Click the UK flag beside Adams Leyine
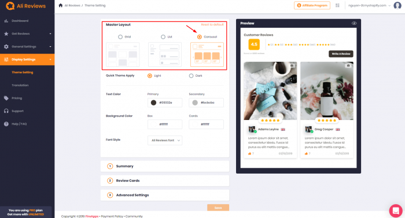This screenshot has height=218, width=405. pos(283,129)
